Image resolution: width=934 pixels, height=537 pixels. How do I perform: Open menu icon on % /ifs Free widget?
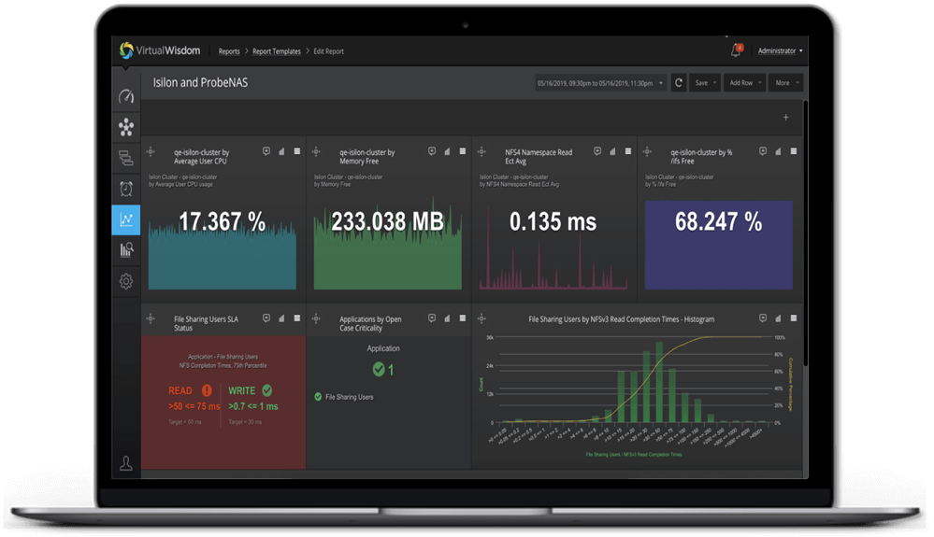point(794,151)
